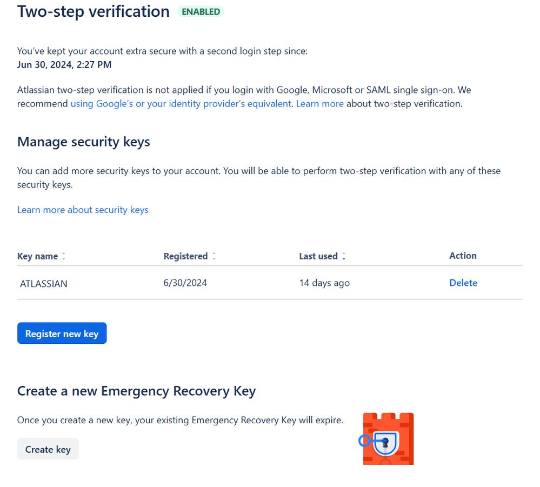This screenshot has width=540, height=487.
Task: Click the sort arrows beside Key name
Action: [64, 257]
